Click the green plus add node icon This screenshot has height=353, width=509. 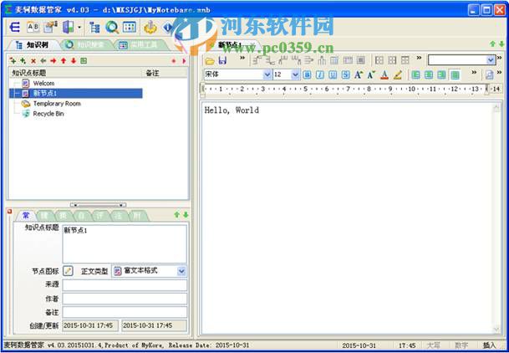[13, 61]
